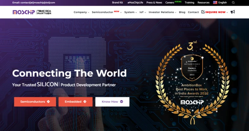Click the down-arrow icon on Know How

click(x=121, y=102)
